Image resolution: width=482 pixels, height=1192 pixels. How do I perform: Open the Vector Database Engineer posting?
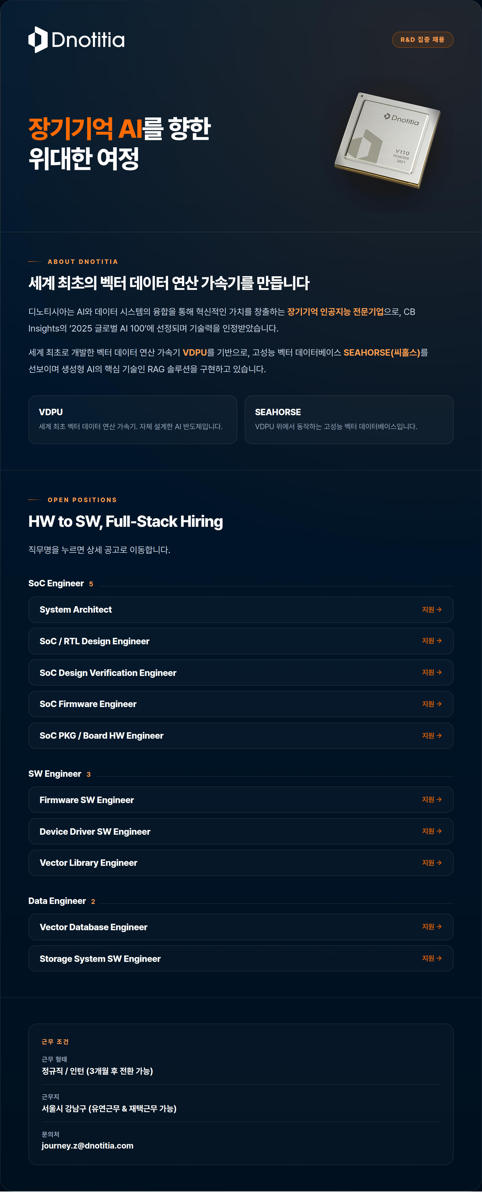pyautogui.click(x=241, y=927)
